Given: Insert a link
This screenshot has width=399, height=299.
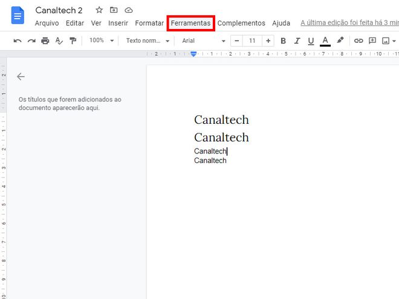Looking at the screenshot, I should 358,40.
